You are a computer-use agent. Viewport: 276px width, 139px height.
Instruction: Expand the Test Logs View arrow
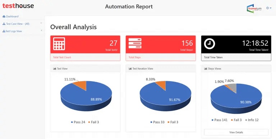click(x=42, y=31)
